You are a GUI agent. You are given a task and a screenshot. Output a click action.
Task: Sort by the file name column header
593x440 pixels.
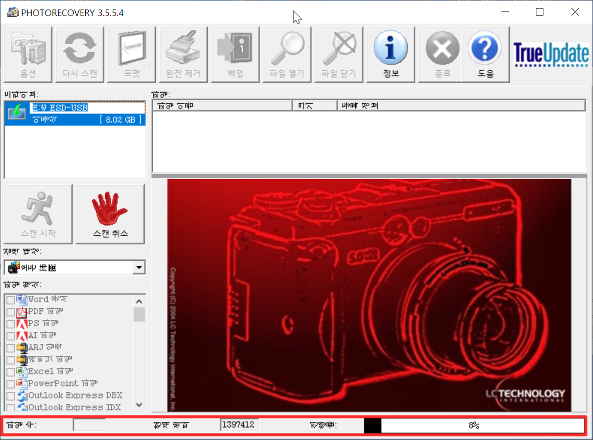[222, 106]
